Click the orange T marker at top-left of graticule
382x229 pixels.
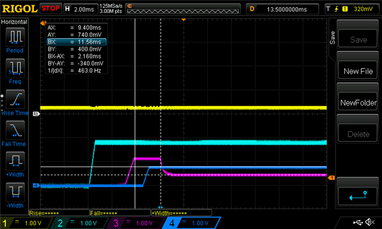pos(44,23)
